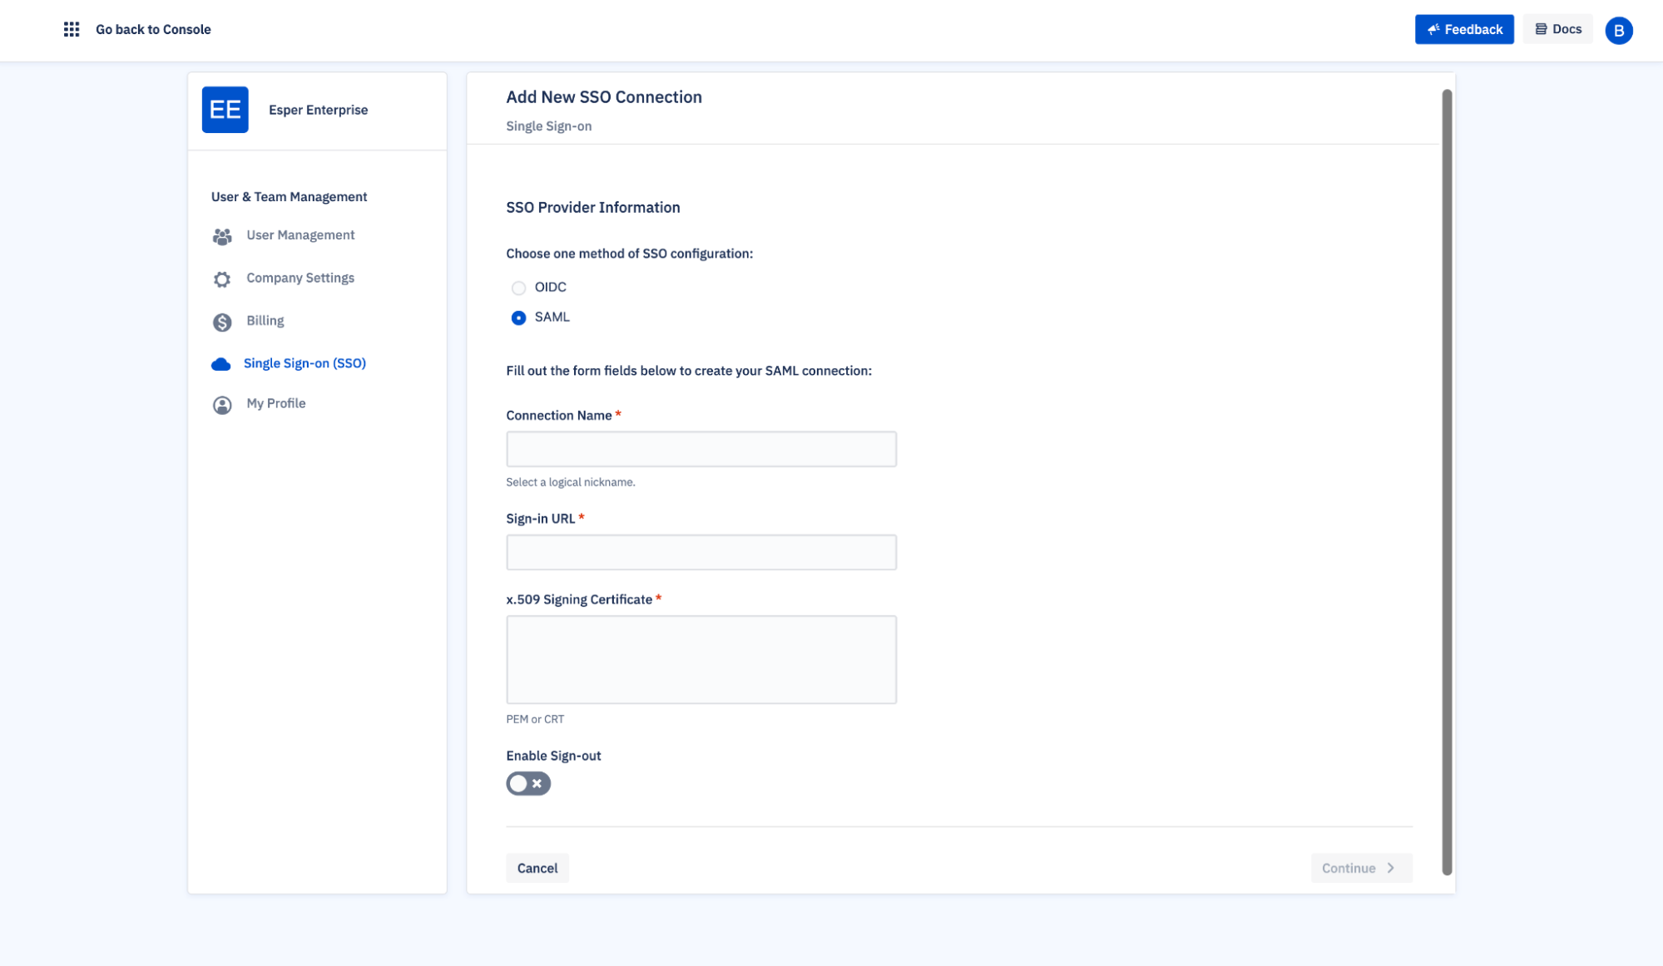Click the Continue button
Image resolution: width=1663 pixels, height=966 pixels.
click(x=1360, y=867)
